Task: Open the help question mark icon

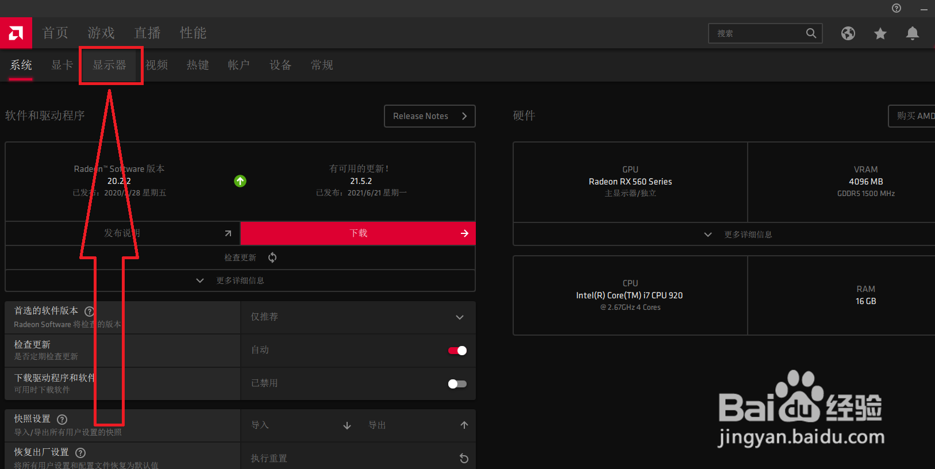Action: [x=896, y=8]
